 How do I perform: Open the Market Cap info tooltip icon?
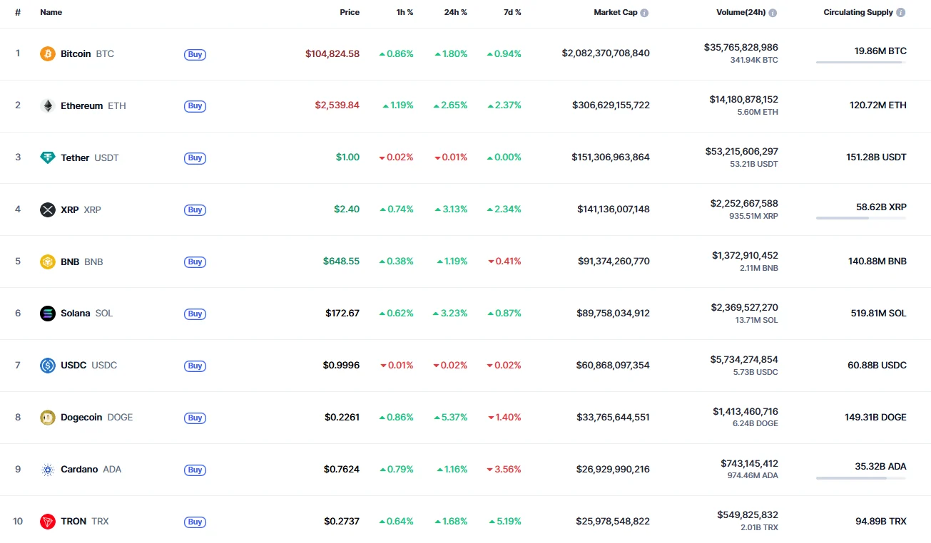645,13
